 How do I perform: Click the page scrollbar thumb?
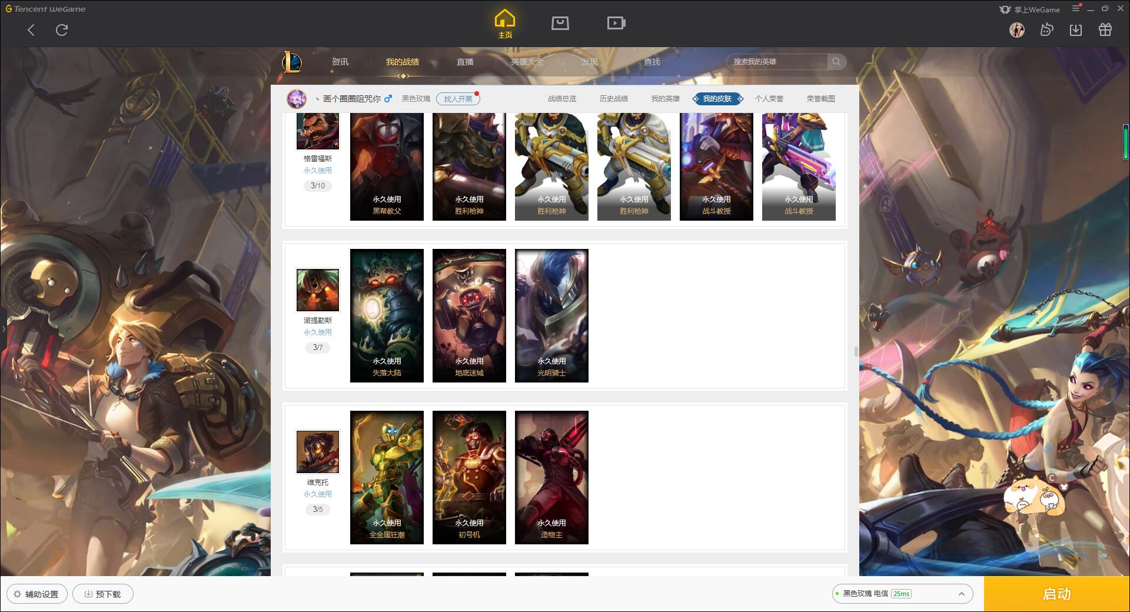point(856,351)
